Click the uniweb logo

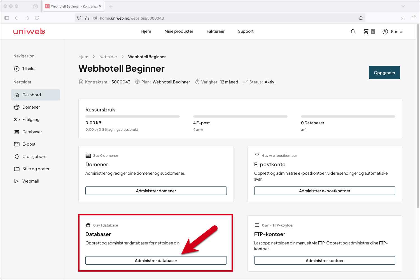pyautogui.click(x=29, y=31)
